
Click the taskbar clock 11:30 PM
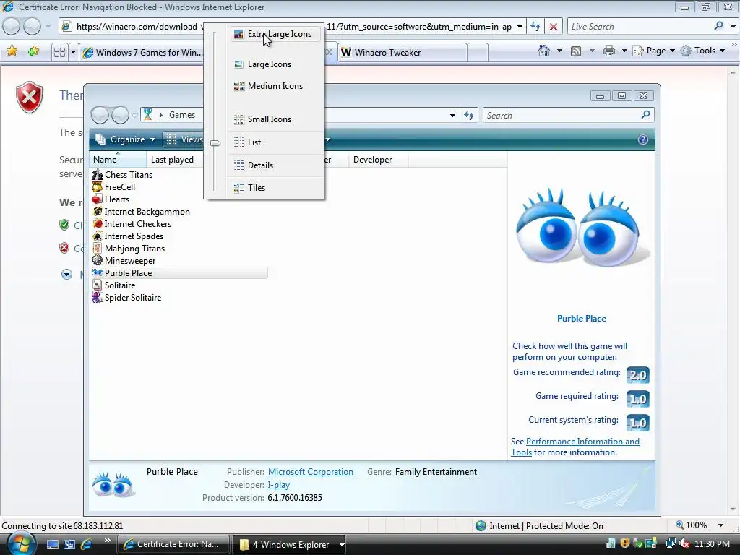point(712,543)
